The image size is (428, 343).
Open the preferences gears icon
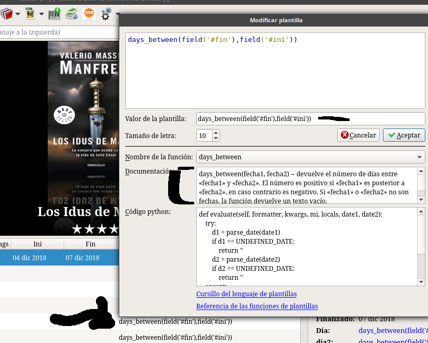pos(106,14)
